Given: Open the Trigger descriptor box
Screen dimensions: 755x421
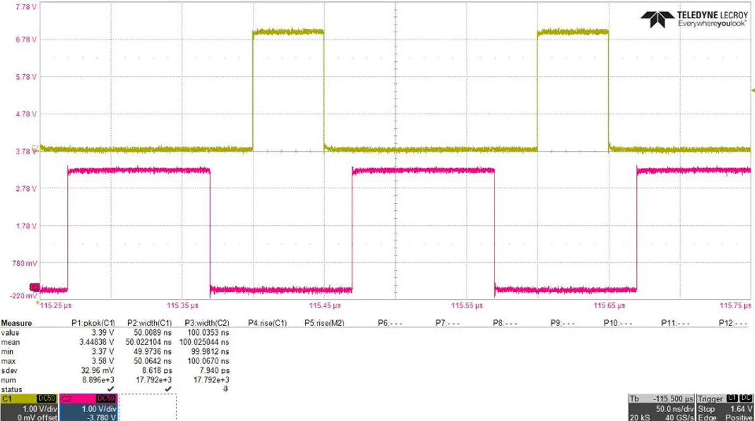Looking at the screenshot, I should 724,408.
